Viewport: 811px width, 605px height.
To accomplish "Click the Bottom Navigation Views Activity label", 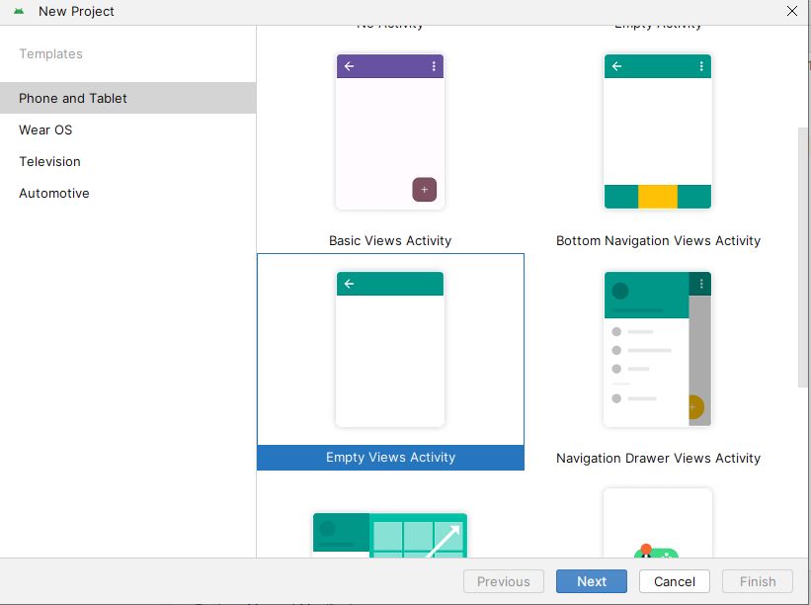I will point(658,240).
